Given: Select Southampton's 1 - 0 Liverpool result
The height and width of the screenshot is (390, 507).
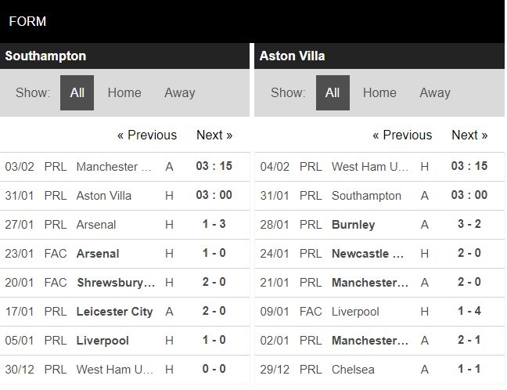Looking at the screenshot, I should click(x=125, y=341).
